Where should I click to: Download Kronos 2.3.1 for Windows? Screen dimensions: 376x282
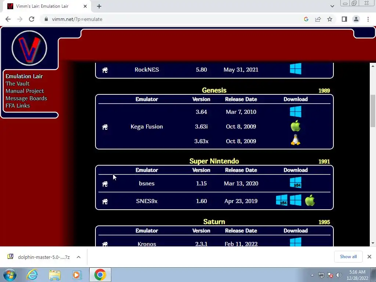(x=296, y=242)
